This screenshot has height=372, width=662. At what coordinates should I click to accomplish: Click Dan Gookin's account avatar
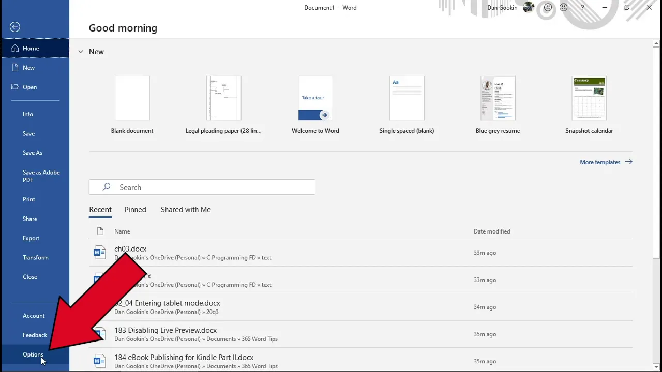tap(529, 7)
